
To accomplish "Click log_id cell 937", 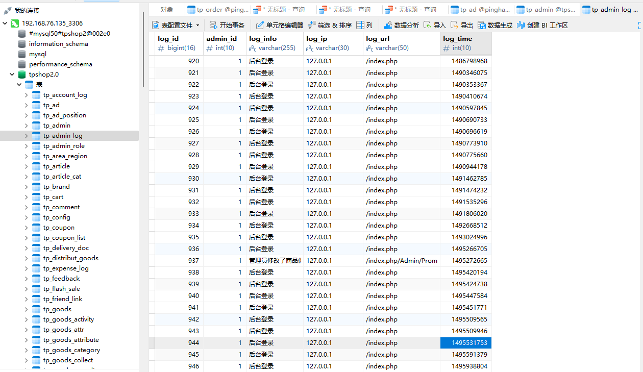I will pyautogui.click(x=179, y=261).
